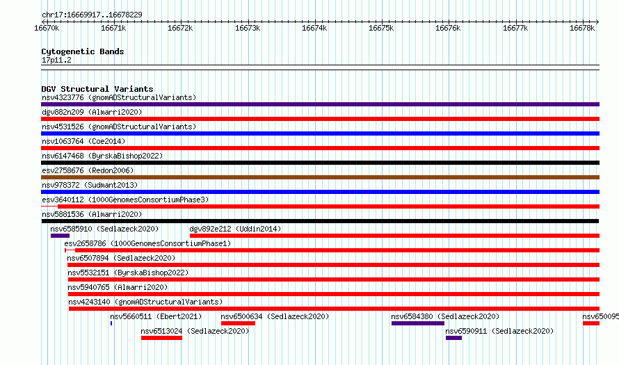Open nsv6147468 (ByrskaBishop2022) label
This screenshot has height=365, width=619.
102,156
